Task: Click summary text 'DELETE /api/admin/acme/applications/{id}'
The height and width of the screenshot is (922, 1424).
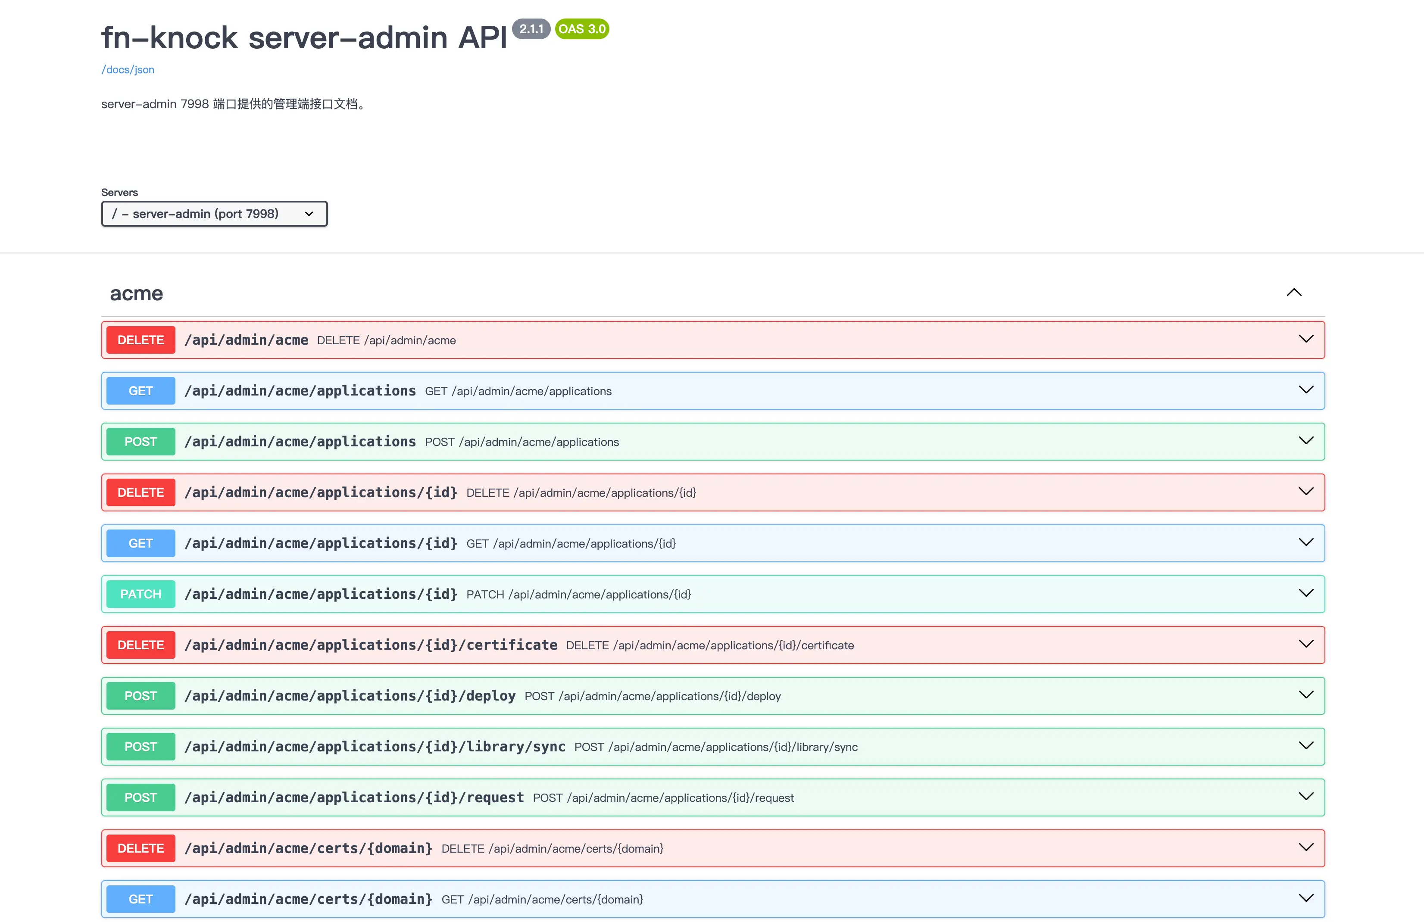Action: (x=581, y=493)
